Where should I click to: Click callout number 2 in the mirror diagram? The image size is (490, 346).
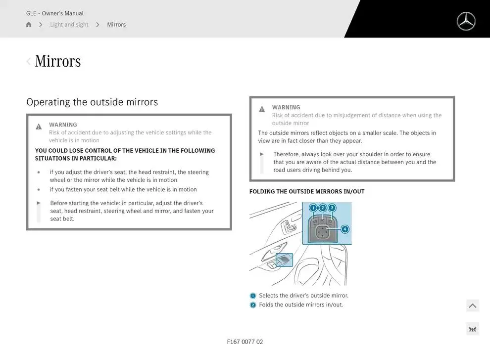(323, 208)
